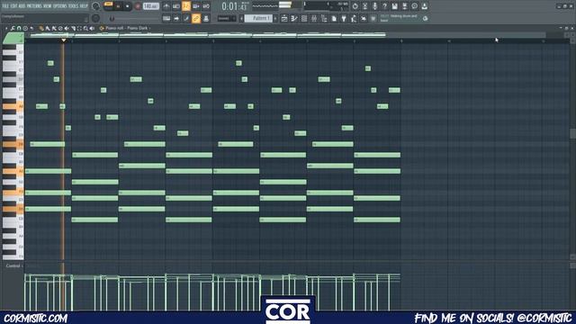This screenshot has height=324, width=576.
Task: Toggle the highlighted recording countdown button
Action: (x=186, y=6)
